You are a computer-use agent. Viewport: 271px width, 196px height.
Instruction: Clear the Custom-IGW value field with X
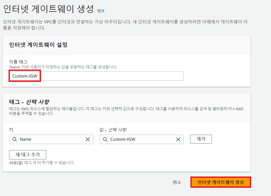point(178,139)
